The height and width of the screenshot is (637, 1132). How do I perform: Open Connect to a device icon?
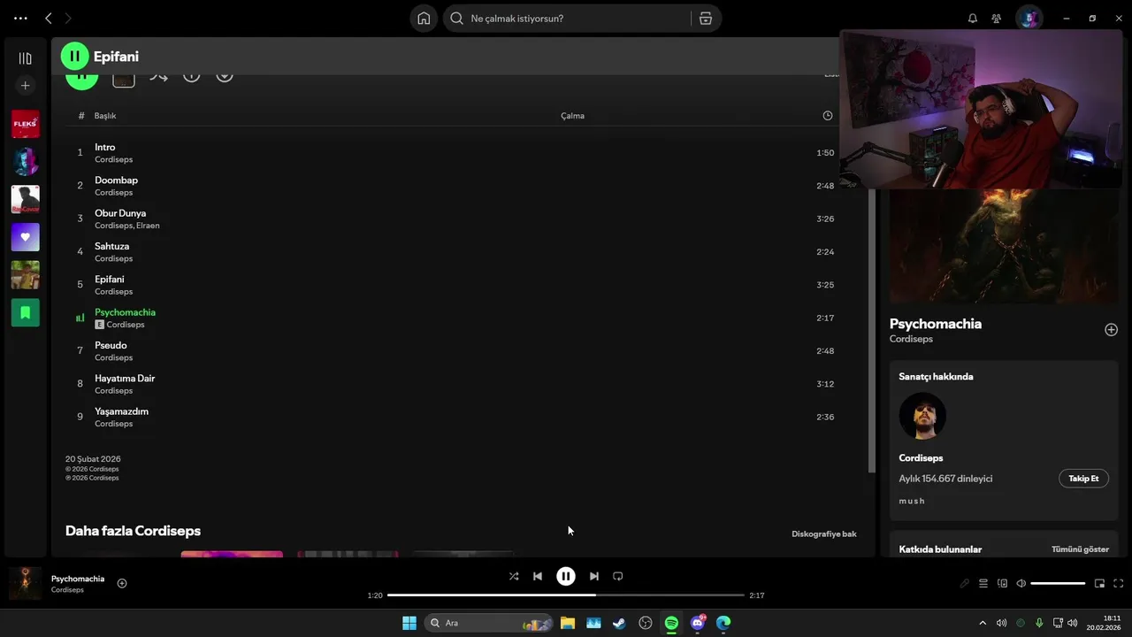[1002, 583]
